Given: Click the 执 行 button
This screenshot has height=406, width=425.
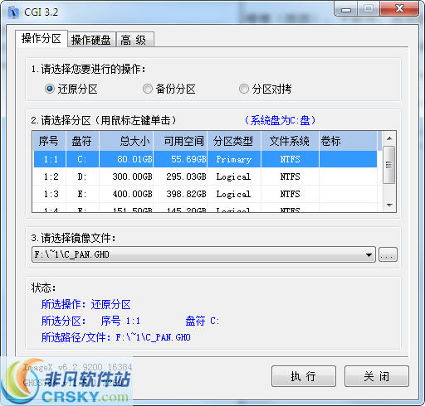Looking at the screenshot, I should 304,376.
